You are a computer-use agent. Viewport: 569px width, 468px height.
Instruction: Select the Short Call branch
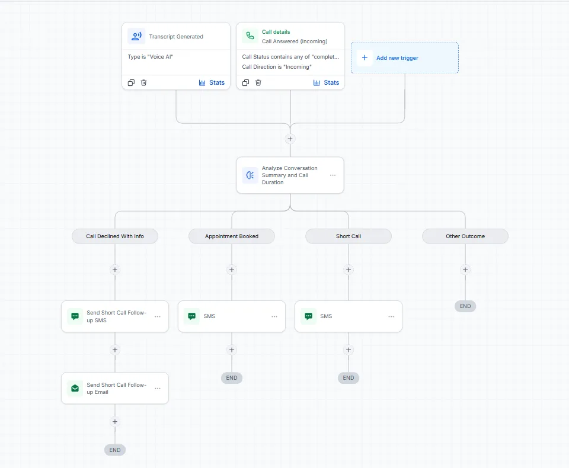(349, 236)
